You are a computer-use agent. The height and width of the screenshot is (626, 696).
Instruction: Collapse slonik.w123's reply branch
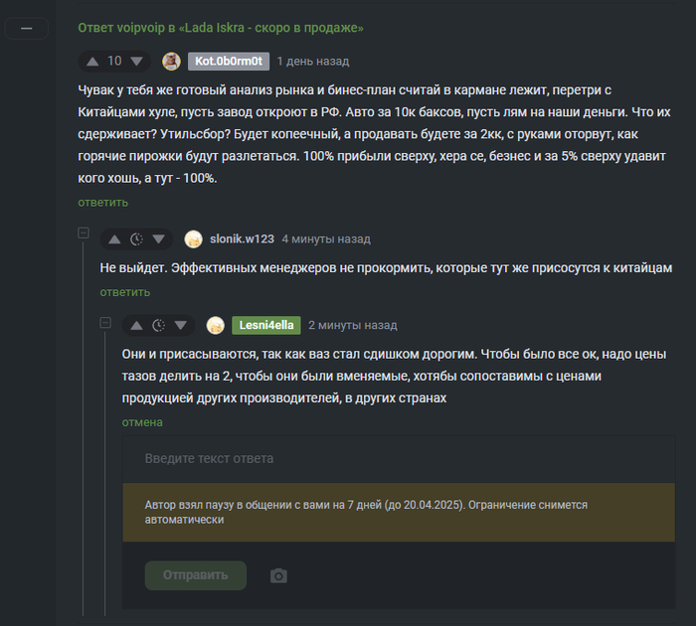tap(84, 233)
